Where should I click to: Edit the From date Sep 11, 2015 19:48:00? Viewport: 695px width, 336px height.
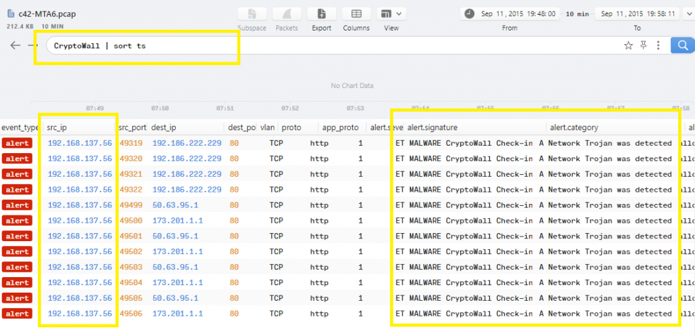[518, 14]
